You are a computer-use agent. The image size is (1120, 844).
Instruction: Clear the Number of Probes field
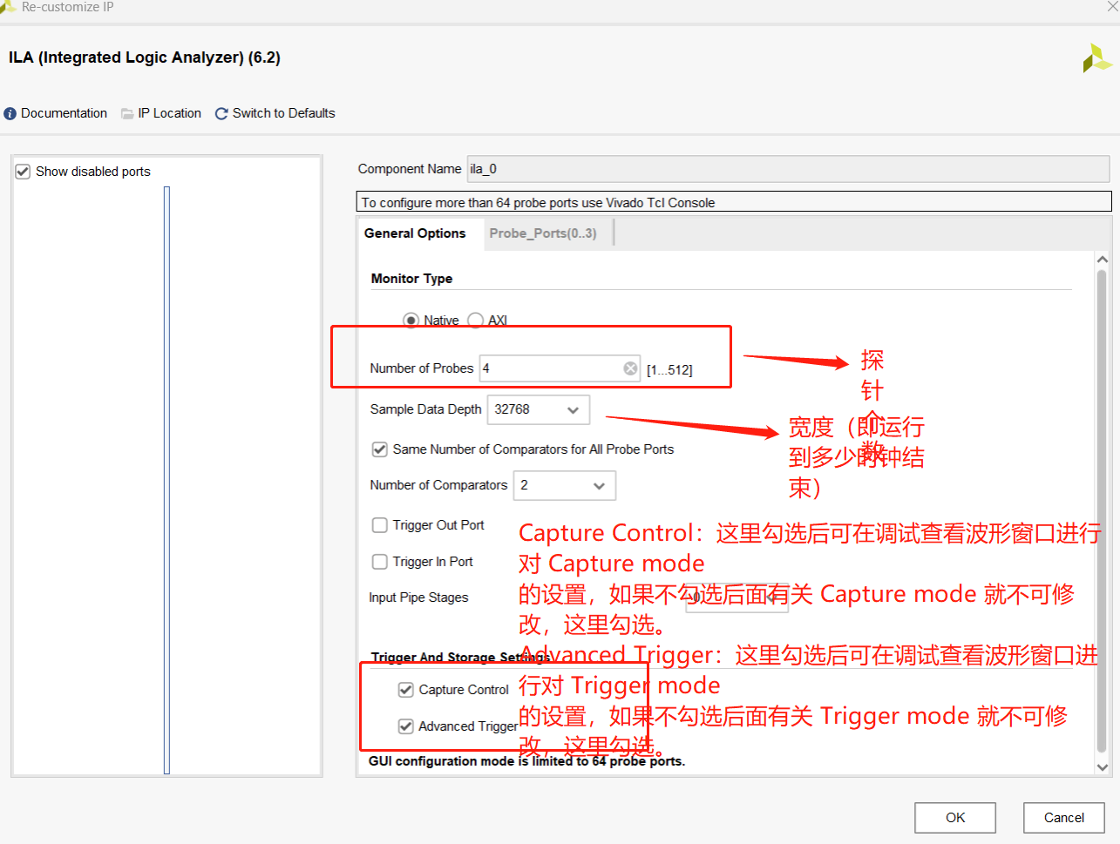click(630, 368)
